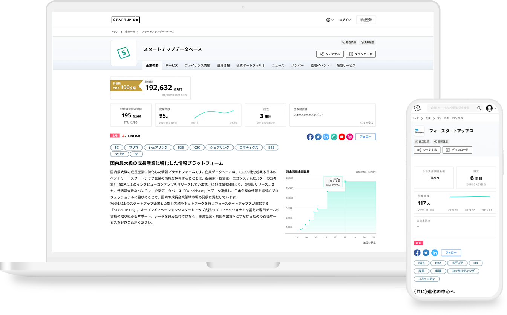Select the 採用 tag on phone
This screenshot has height=315, width=507.
tap(421, 271)
